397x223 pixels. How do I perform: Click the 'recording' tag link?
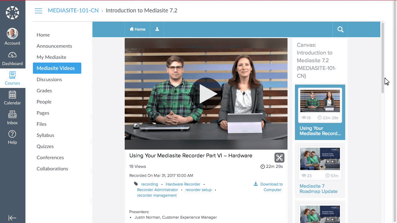pyautogui.click(x=149, y=184)
